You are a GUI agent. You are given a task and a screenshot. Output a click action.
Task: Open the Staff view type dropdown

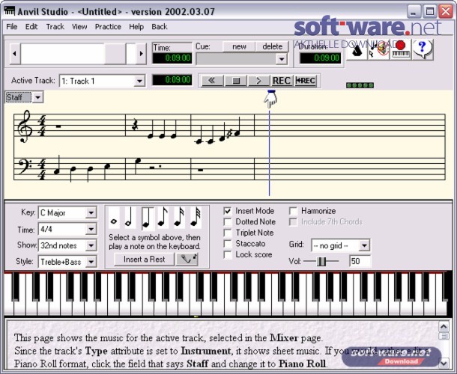[x=38, y=97]
